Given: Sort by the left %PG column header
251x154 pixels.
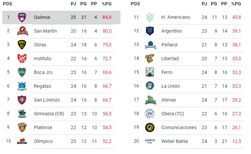Looking at the screenshot, I should [x=107, y=4].
